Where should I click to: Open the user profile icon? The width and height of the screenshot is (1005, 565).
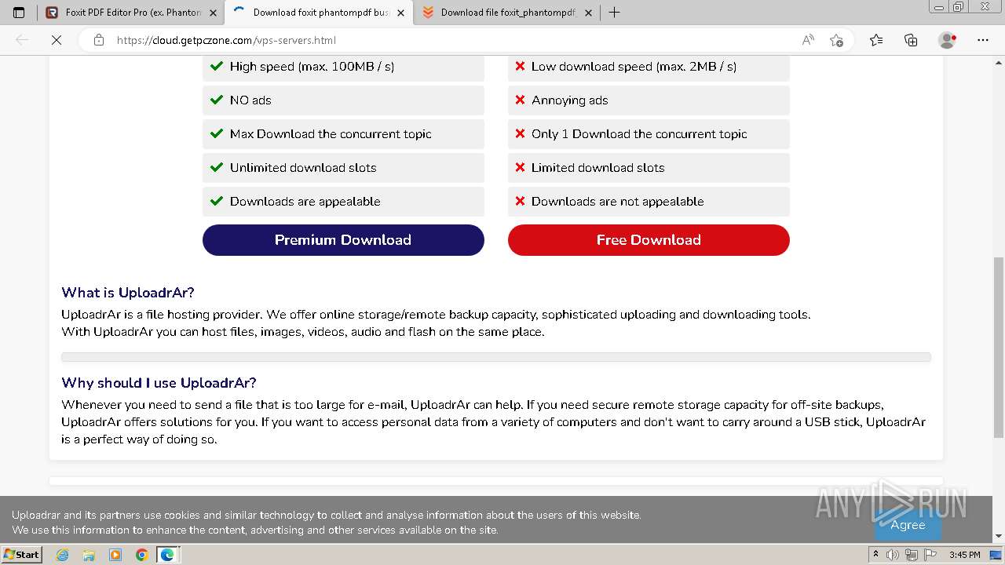click(948, 40)
